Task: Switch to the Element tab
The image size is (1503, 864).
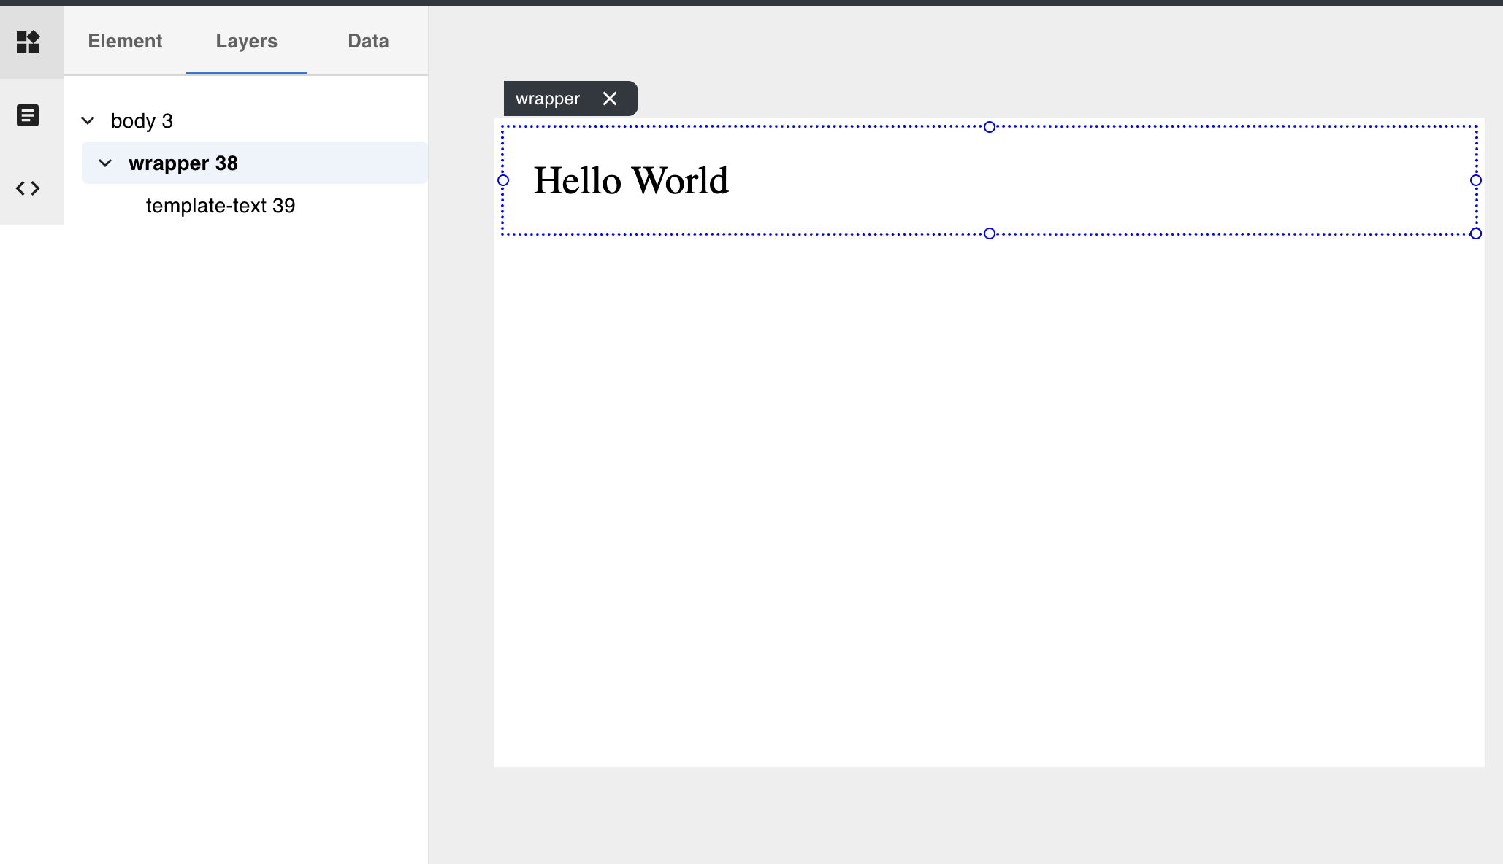Action: point(125,41)
